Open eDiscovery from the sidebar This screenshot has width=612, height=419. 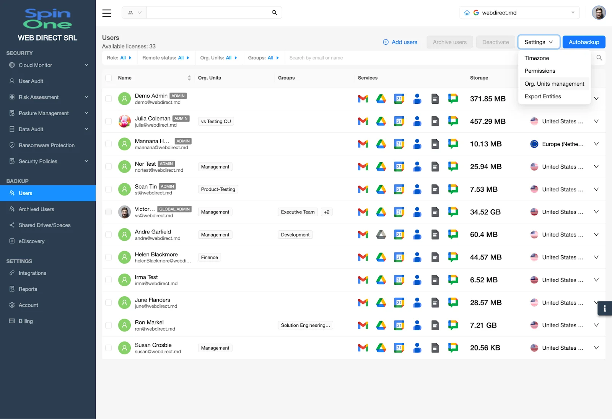tap(31, 241)
